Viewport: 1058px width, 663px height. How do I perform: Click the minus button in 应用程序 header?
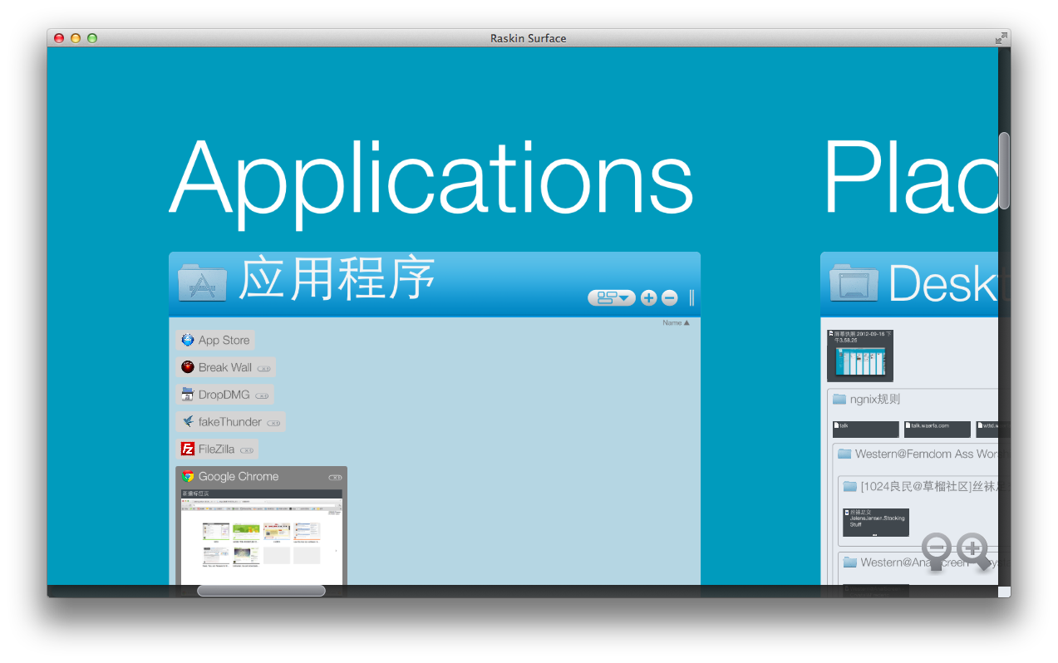pyautogui.click(x=669, y=297)
